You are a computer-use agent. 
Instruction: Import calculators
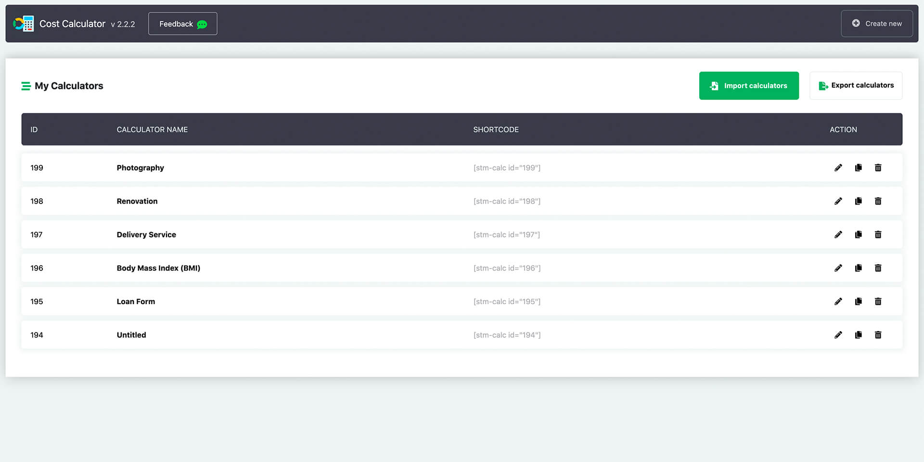click(x=749, y=85)
